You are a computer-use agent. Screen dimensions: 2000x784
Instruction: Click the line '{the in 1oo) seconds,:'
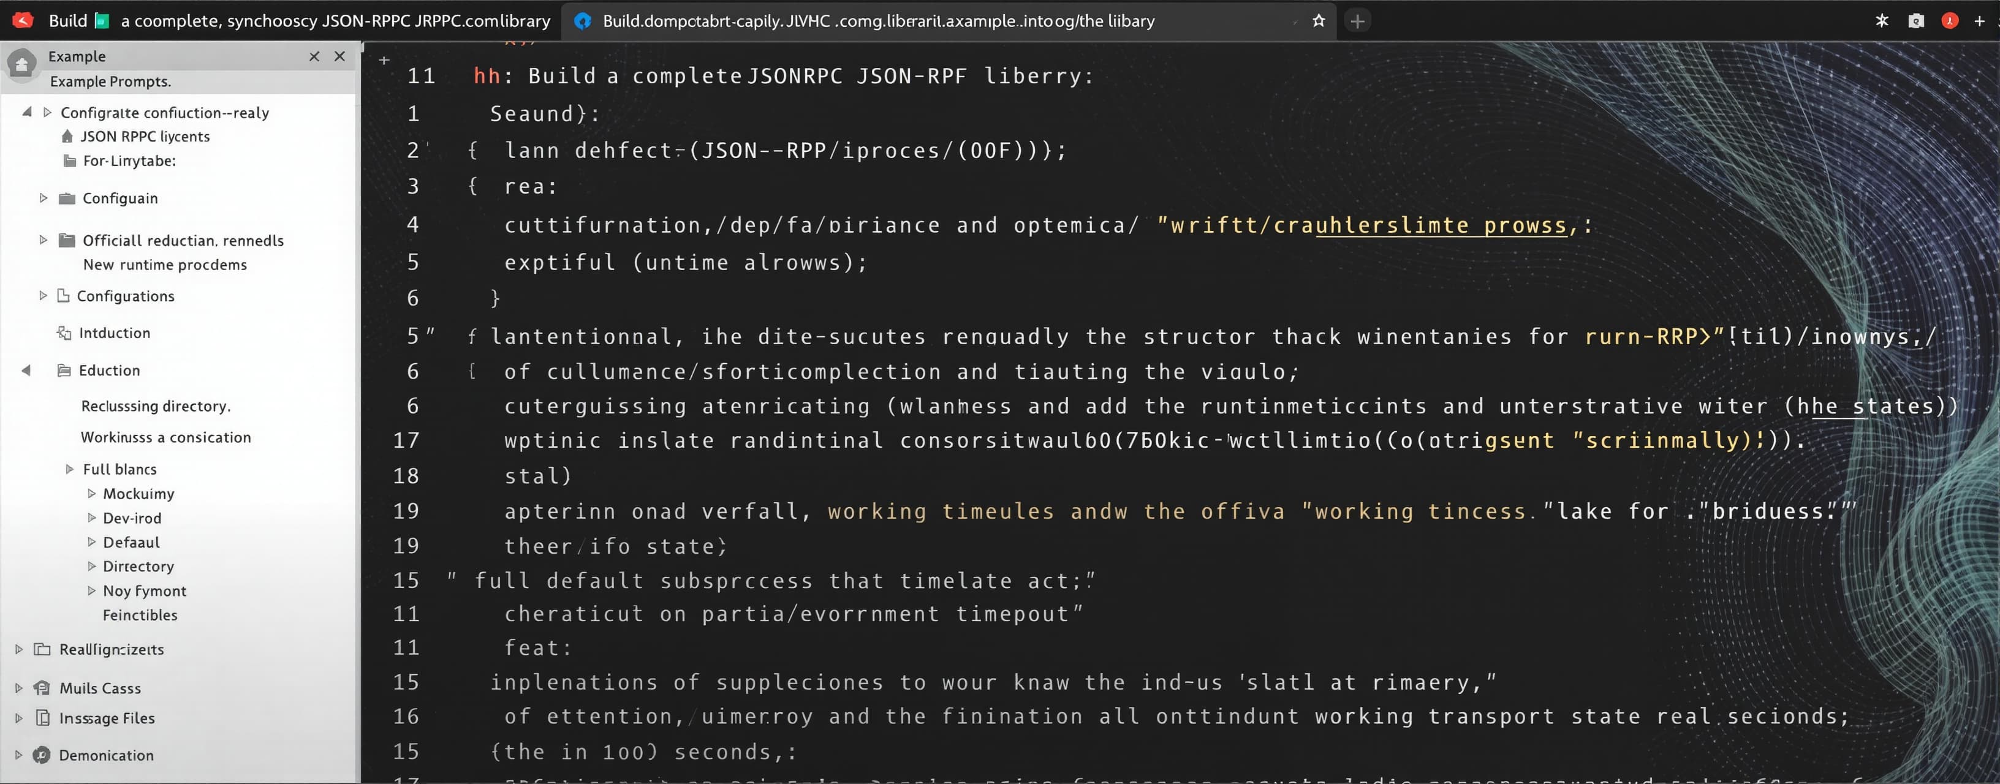(x=643, y=752)
